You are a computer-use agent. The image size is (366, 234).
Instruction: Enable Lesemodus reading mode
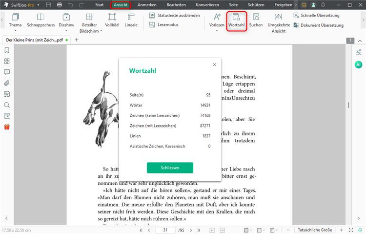pyautogui.click(x=164, y=24)
